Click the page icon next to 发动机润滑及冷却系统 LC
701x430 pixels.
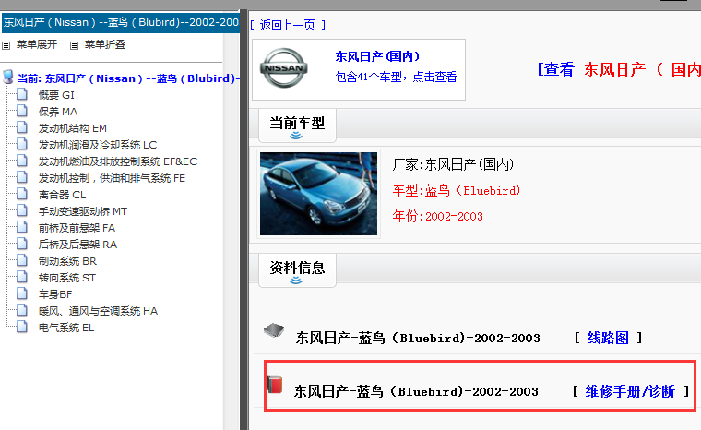coord(22,144)
